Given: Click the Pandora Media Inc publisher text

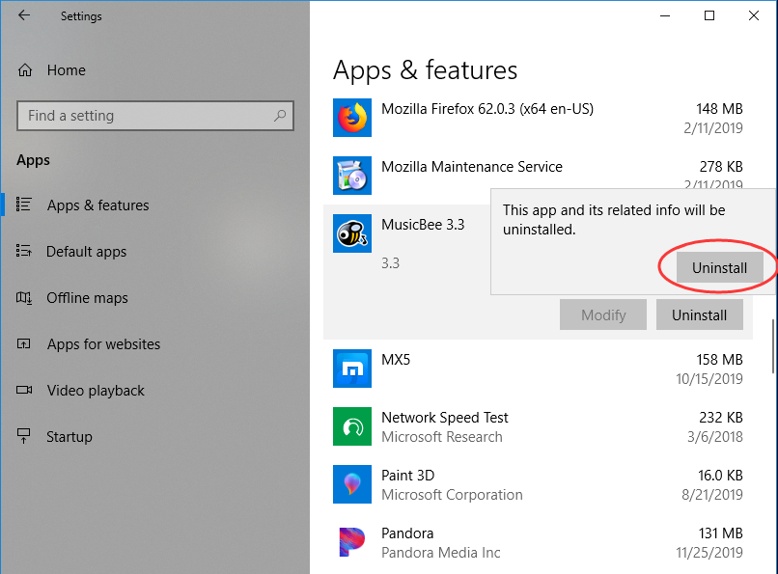Looking at the screenshot, I should point(440,553).
